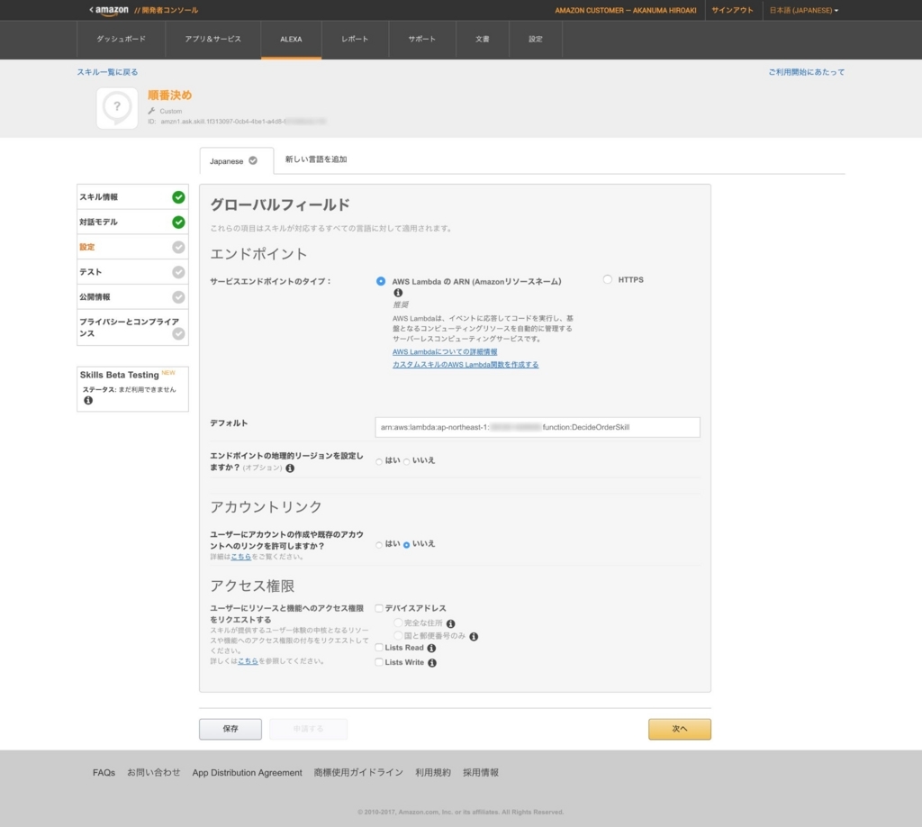Viewport: 922px width, 827px height.
Task: Click App Distribution Agreement footer link
Action: pos(247,773)
